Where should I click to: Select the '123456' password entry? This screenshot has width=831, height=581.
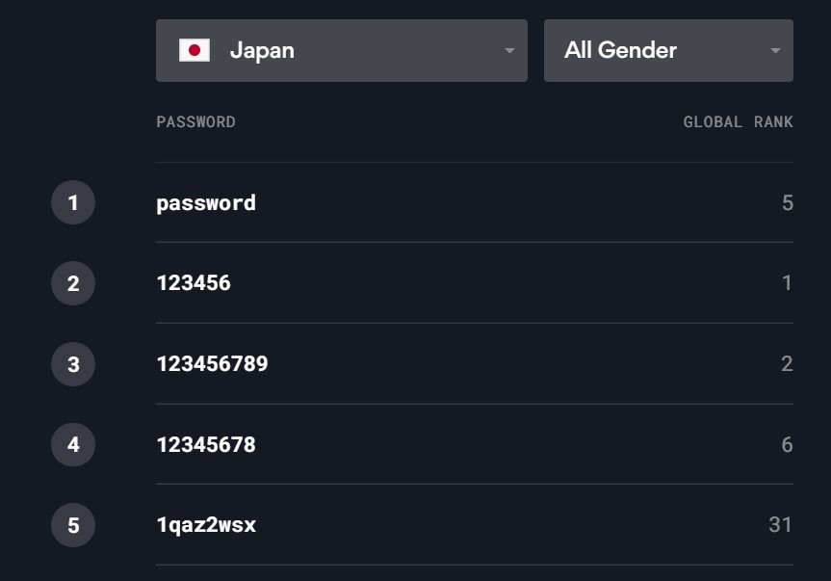[194, 284]
